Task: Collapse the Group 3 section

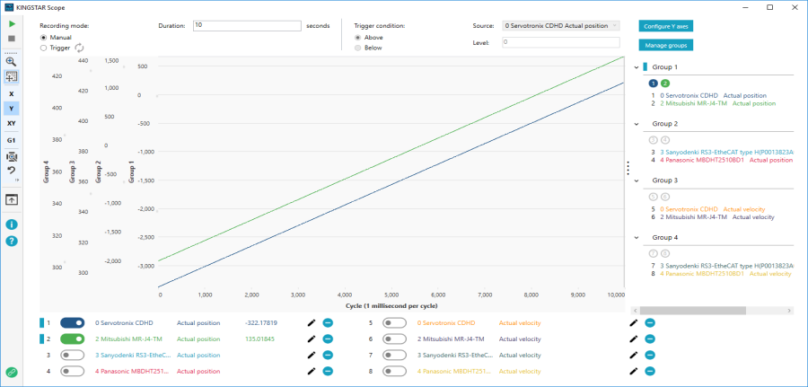Action: [x=637, y=180]
